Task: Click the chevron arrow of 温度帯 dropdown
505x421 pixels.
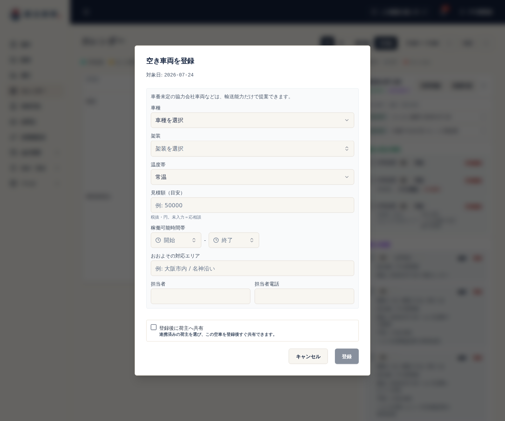Action: [x=347, y=177]
